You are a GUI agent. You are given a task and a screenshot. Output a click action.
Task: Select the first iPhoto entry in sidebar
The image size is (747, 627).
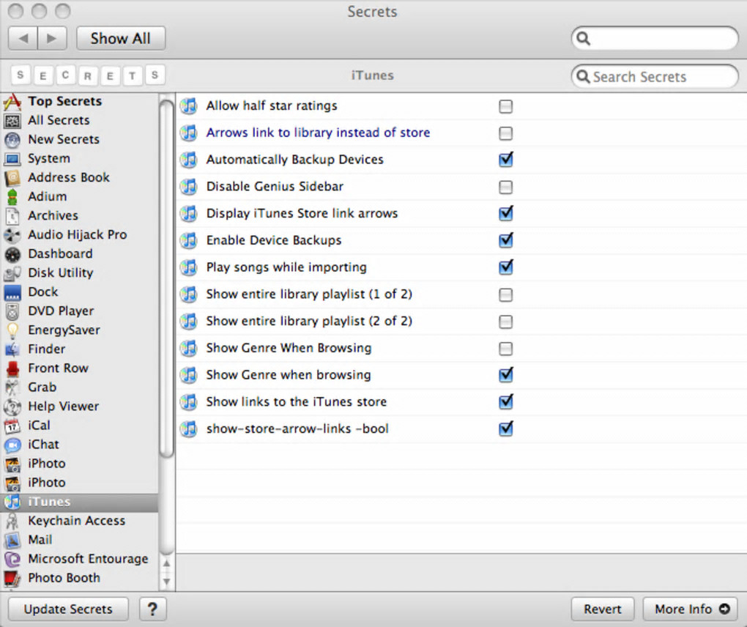coord(47,463)
